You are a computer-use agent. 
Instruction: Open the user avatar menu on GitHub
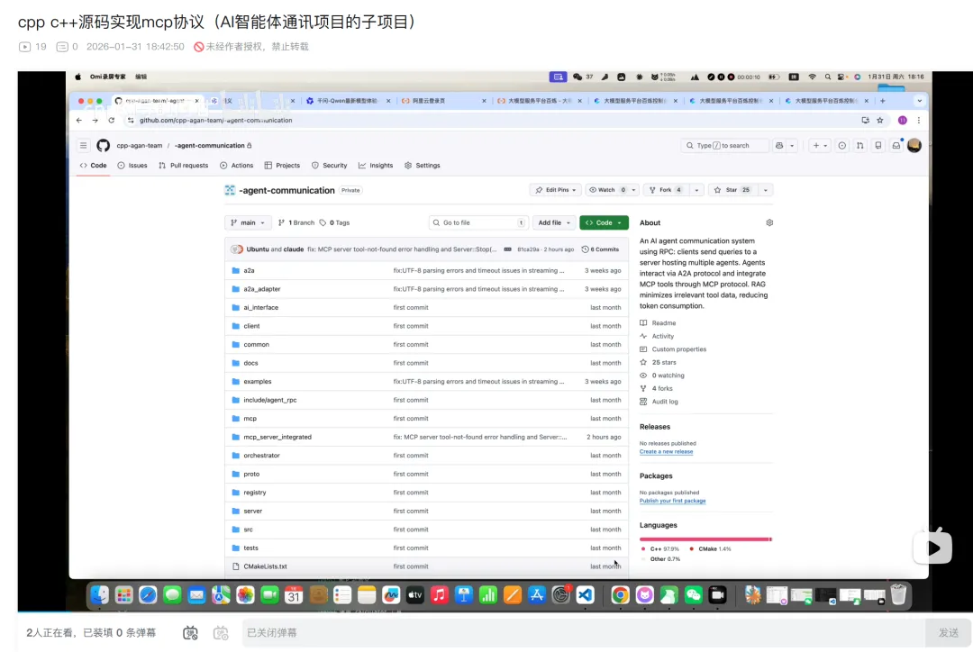[914, 145]
